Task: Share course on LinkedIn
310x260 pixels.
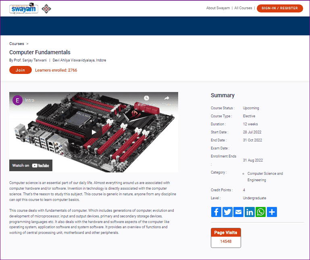Action: [250, 212]
